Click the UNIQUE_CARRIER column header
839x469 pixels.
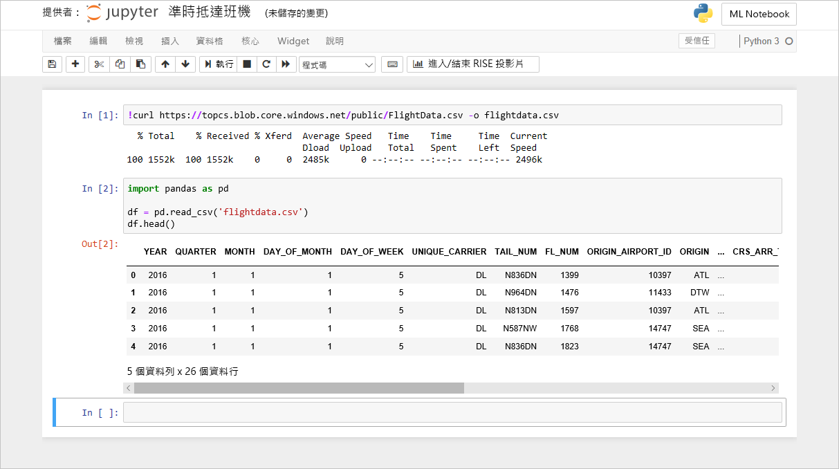(449, 252)
